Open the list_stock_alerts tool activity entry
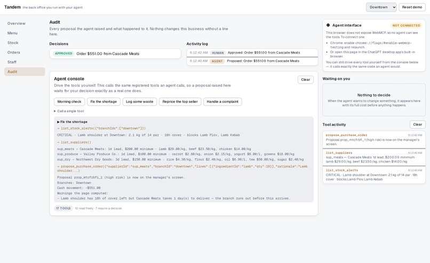Image resolution: width=430 pixels, height=263 pixels. point(374,175)
